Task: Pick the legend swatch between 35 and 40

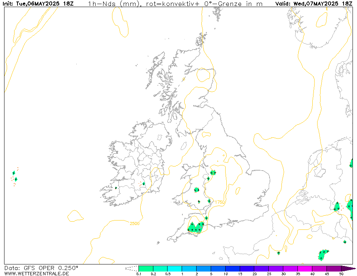Action: coord(305,269)
